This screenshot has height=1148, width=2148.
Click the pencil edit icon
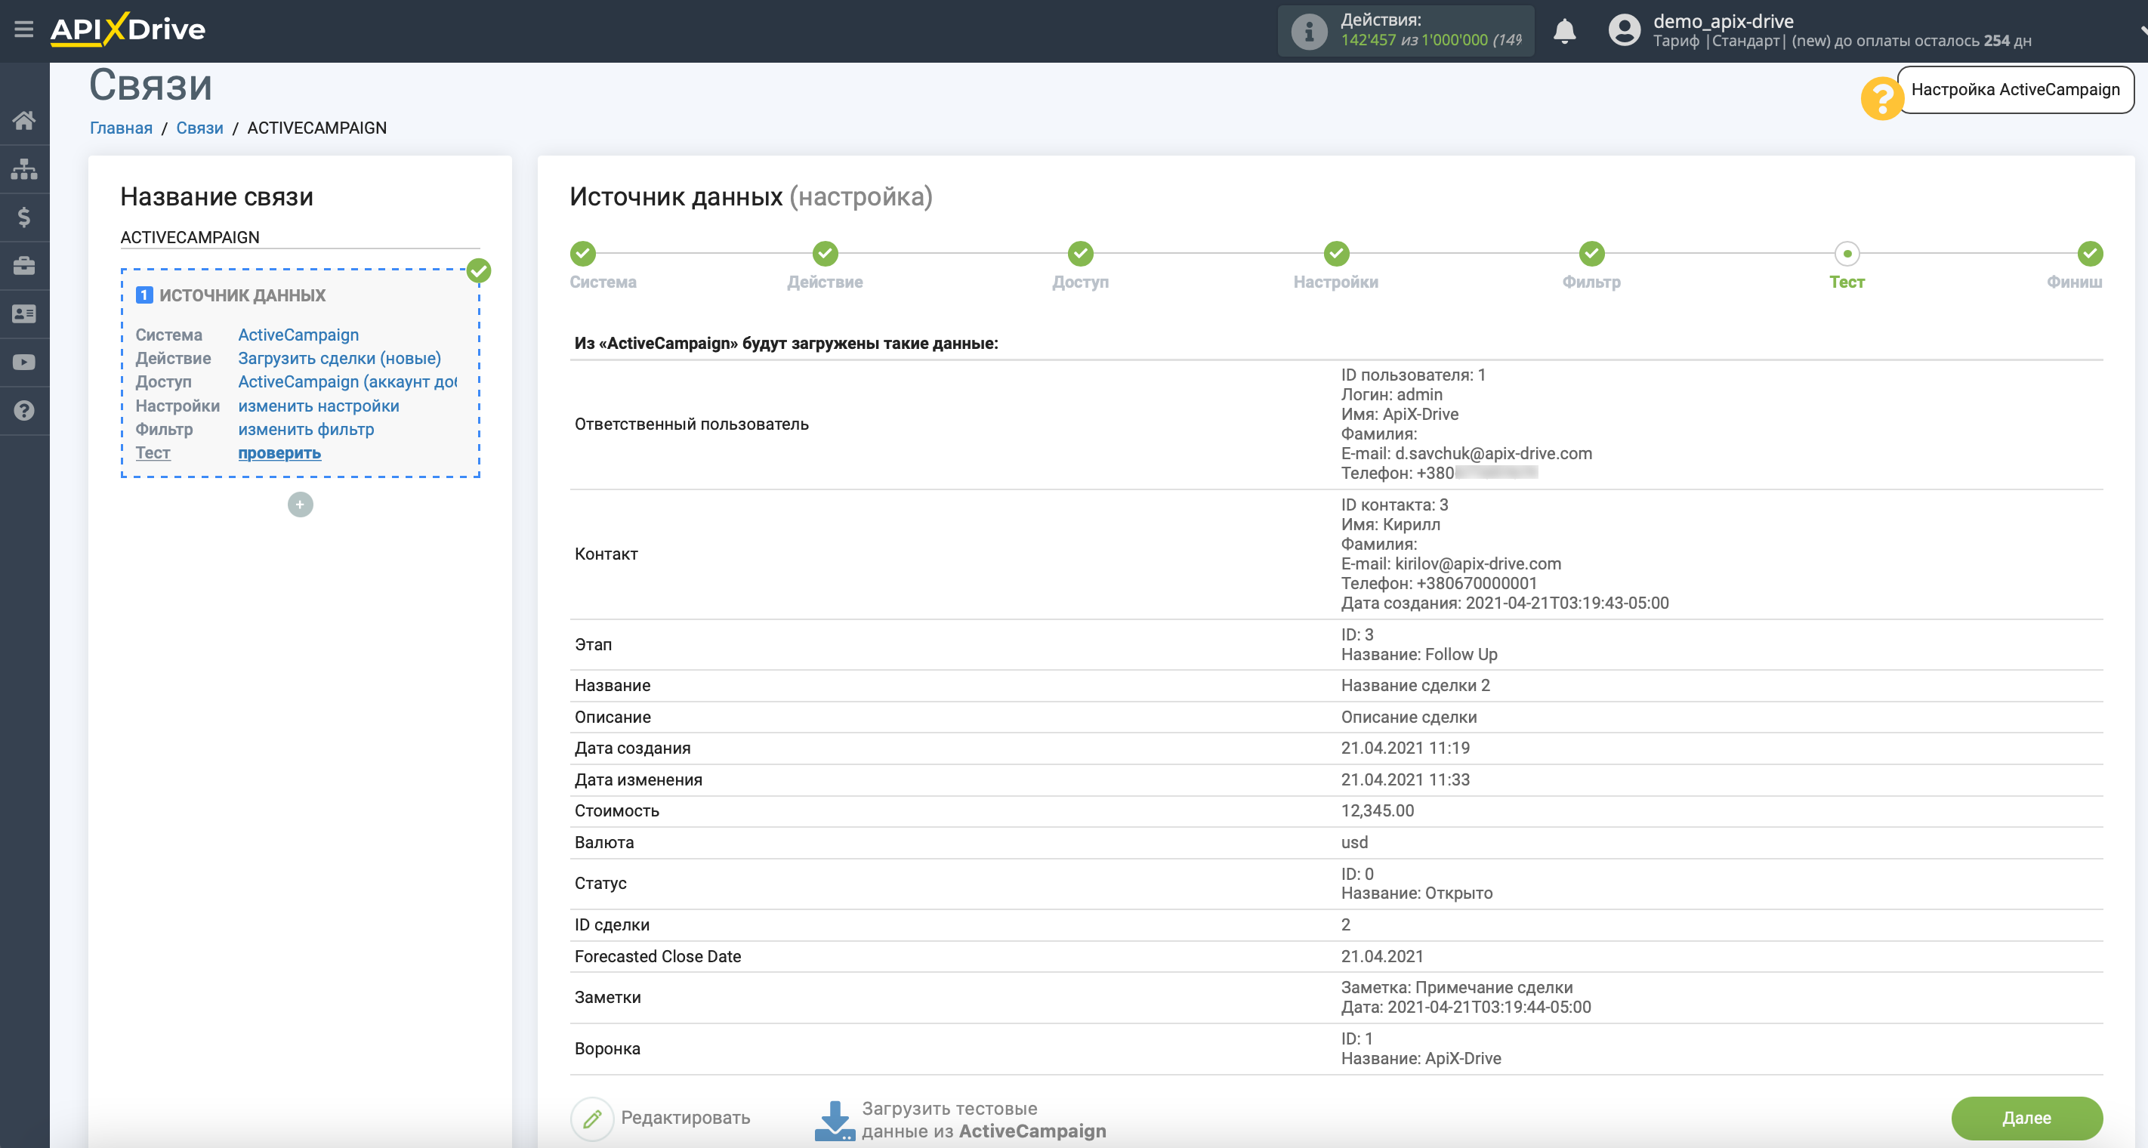tap(592, 1118)
